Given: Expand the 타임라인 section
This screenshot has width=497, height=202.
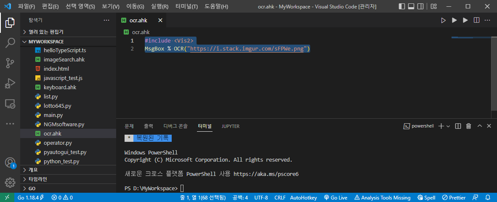Looking at the screenshot, I should click(68, 179).
